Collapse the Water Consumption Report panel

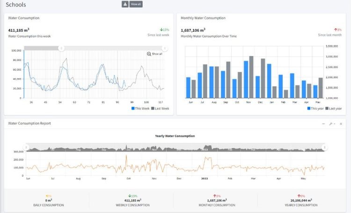click(x=323, y=124)
